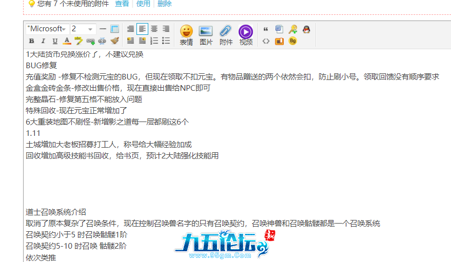451x262 pixels.
Task: Click the line starting "土城增加大老板"
Action: click(x=109, y=145)
